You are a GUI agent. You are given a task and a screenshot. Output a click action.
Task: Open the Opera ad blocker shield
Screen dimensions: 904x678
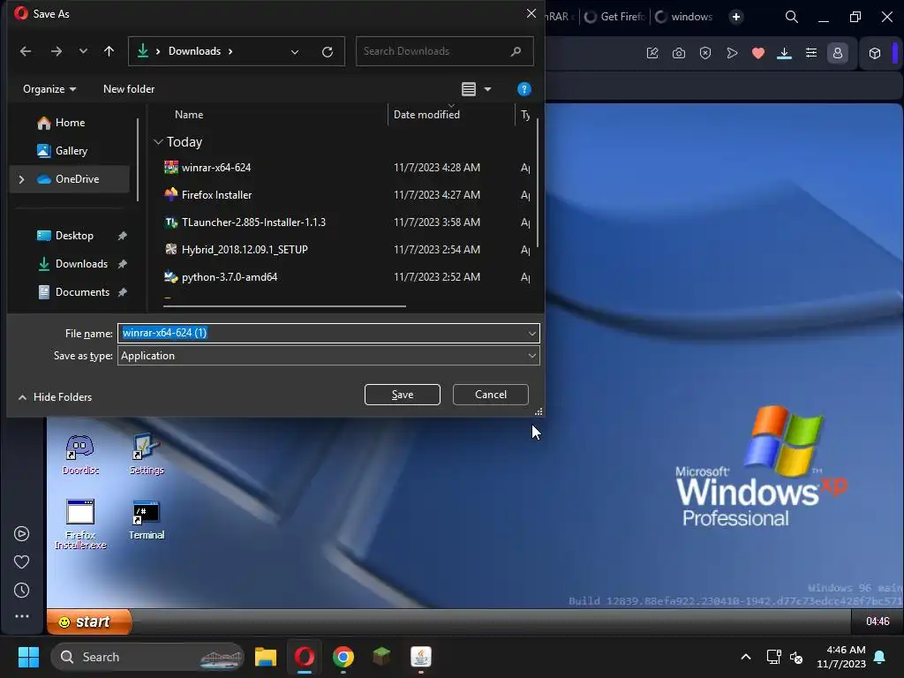(705, 53)
